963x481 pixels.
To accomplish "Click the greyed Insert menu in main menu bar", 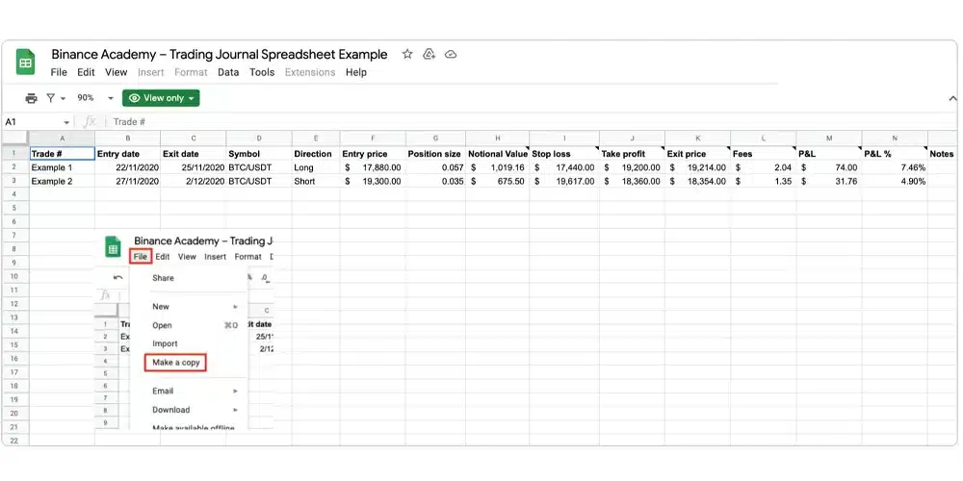I will click(151, 72).
